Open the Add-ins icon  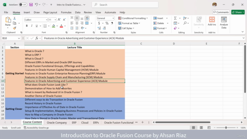[x=212, y=20]
